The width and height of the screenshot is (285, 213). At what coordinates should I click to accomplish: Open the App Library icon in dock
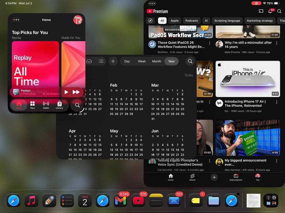coord(271,201)
